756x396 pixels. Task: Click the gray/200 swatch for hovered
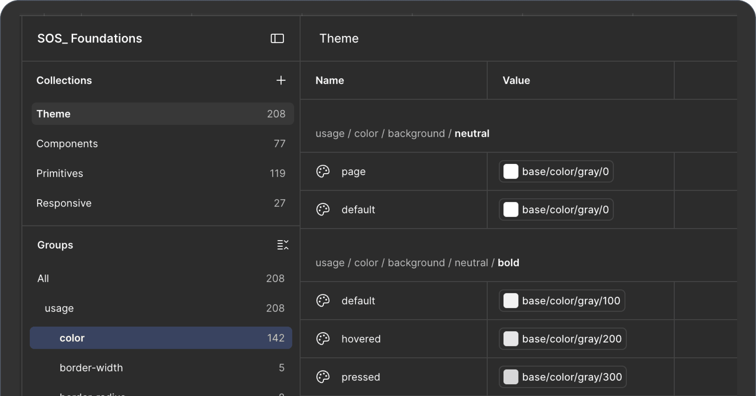coord(511,339)
